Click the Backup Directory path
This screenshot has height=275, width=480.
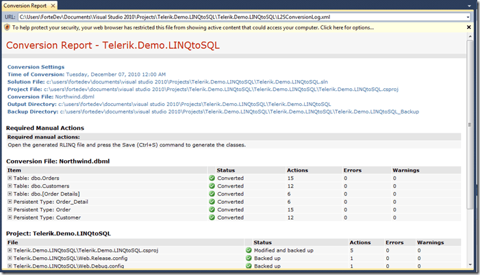click(240, 112)
